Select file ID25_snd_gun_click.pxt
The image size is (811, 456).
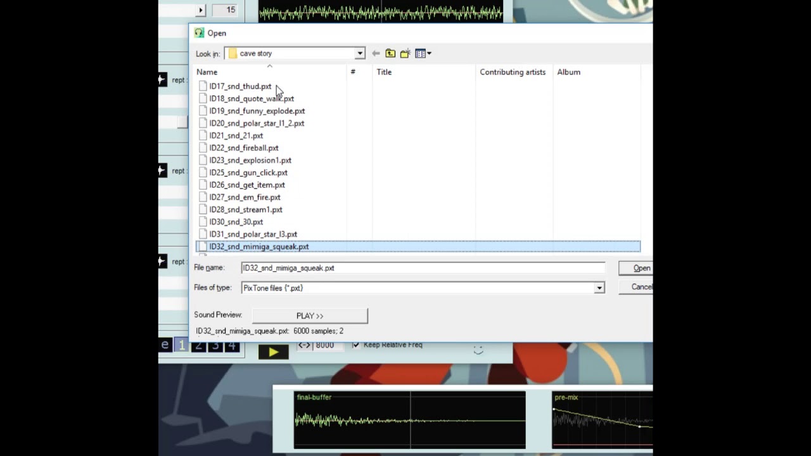tap(248, 173)
